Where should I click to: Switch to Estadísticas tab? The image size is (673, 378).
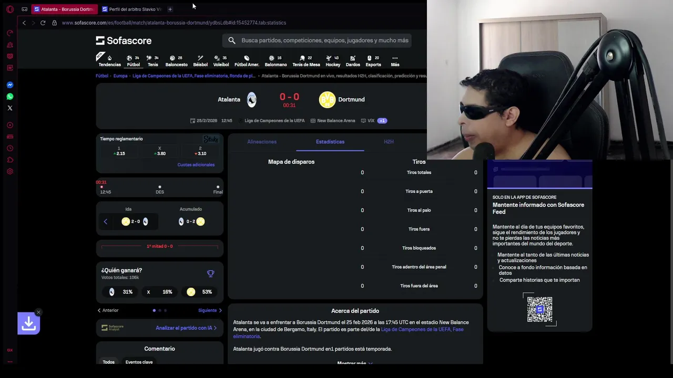[x=330, y=142]
